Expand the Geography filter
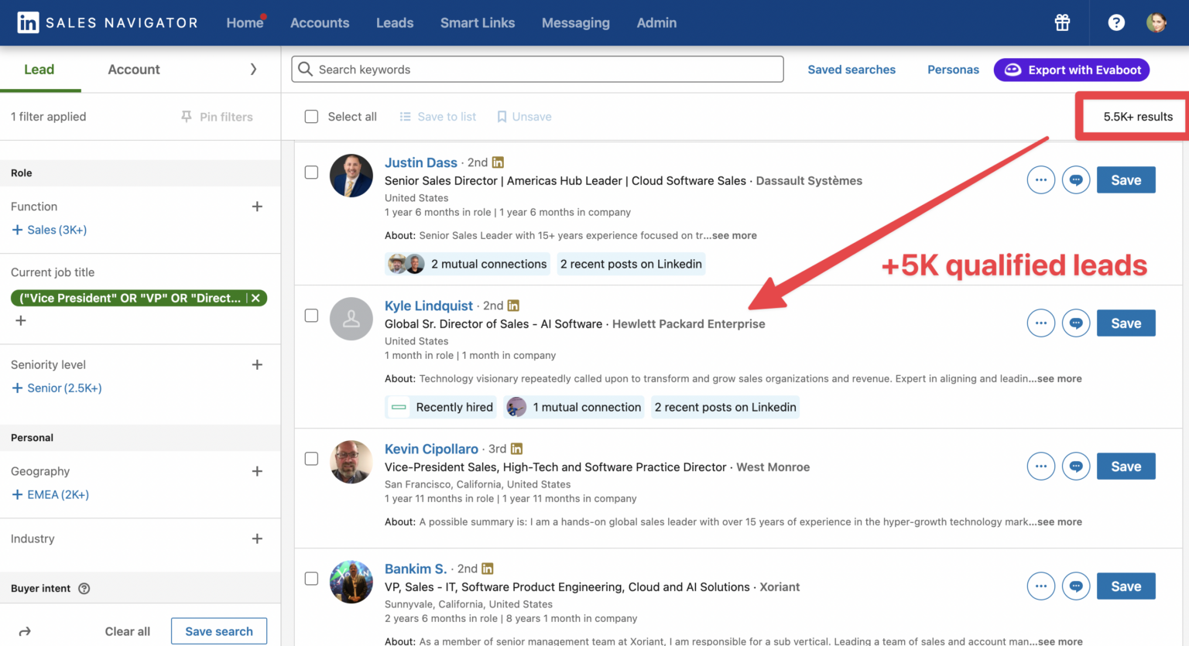This screenshot has width=1189, height=646. (x=256, y=470)
